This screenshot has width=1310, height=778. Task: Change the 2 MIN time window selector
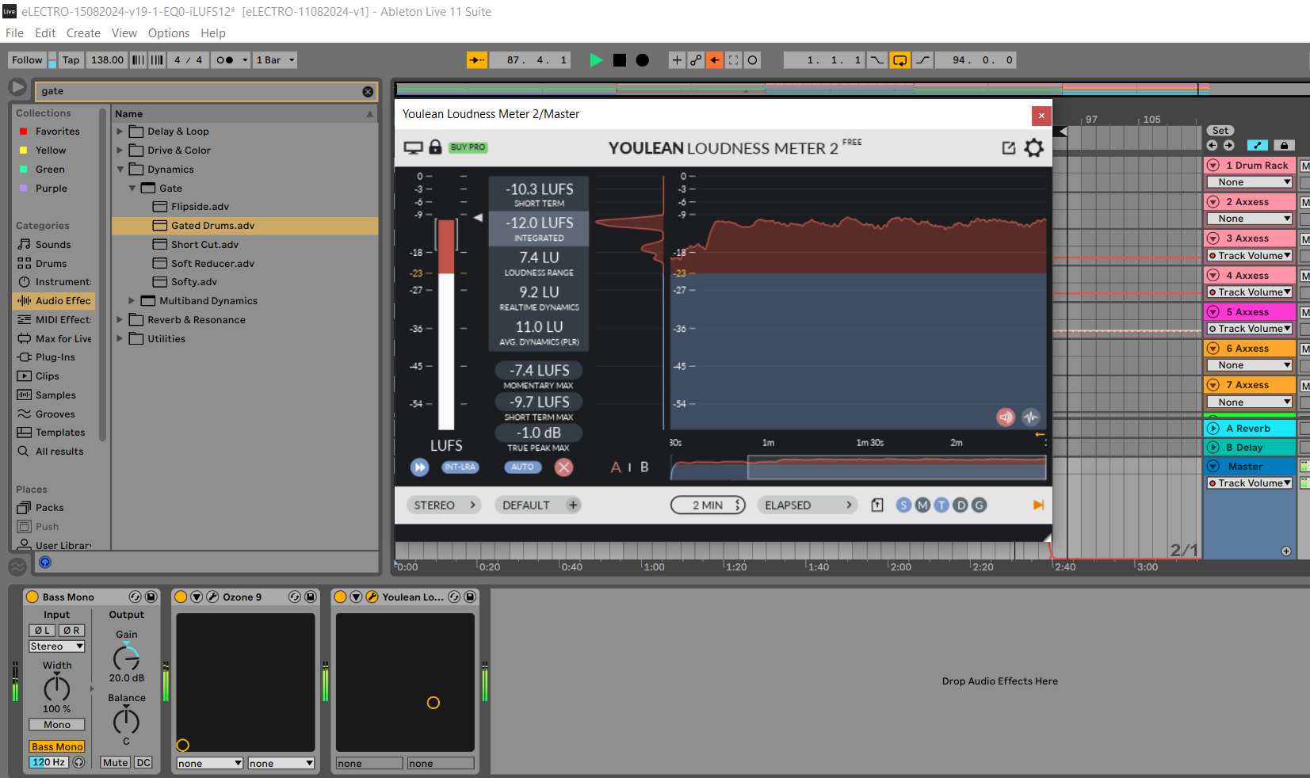(708, 505)
